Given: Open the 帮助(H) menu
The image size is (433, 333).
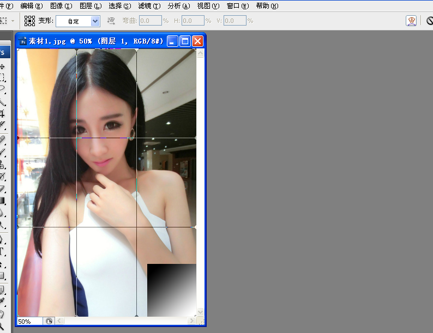Looking at the screenshot, I should [x=267, y=6].
